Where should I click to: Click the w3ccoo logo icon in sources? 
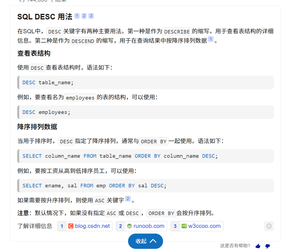click(x=184, y=226)
